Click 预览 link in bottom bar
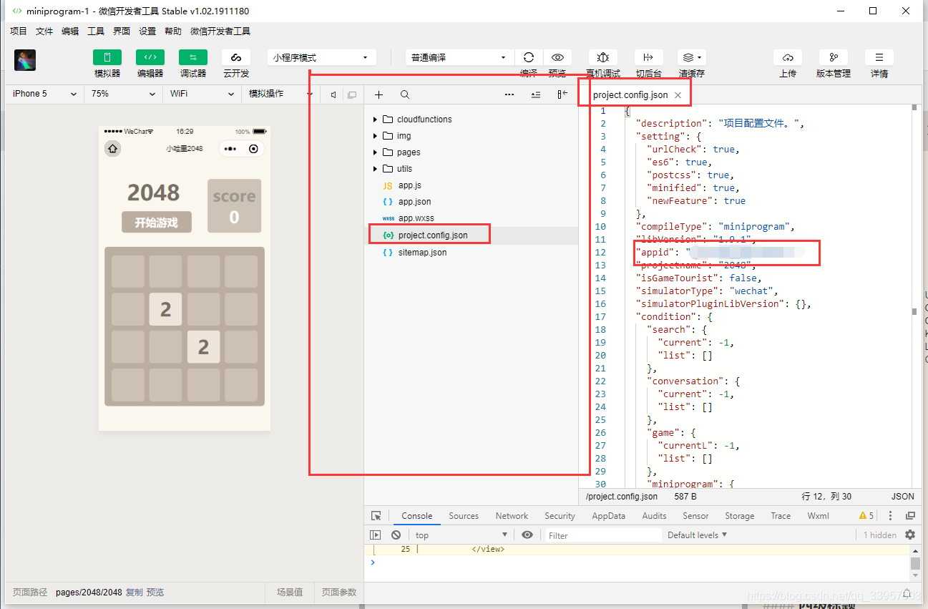The height and width of the screenshot is (609, 928). [155, 593]
